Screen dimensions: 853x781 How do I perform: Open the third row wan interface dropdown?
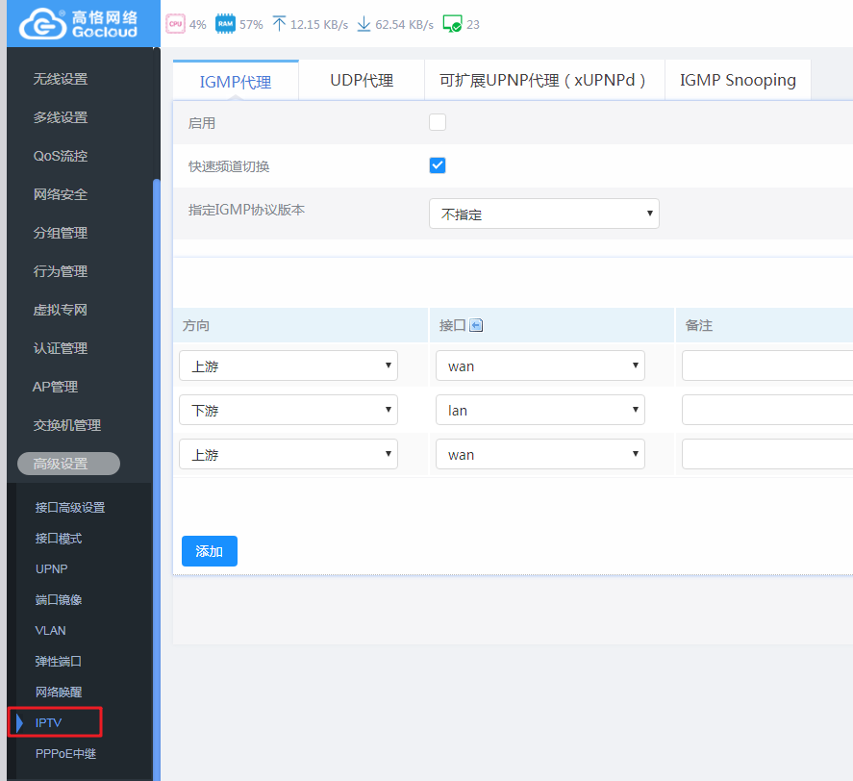click(x=540, y=454)
